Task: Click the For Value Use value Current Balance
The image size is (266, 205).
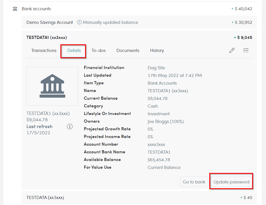Action: tap(164, 168)
